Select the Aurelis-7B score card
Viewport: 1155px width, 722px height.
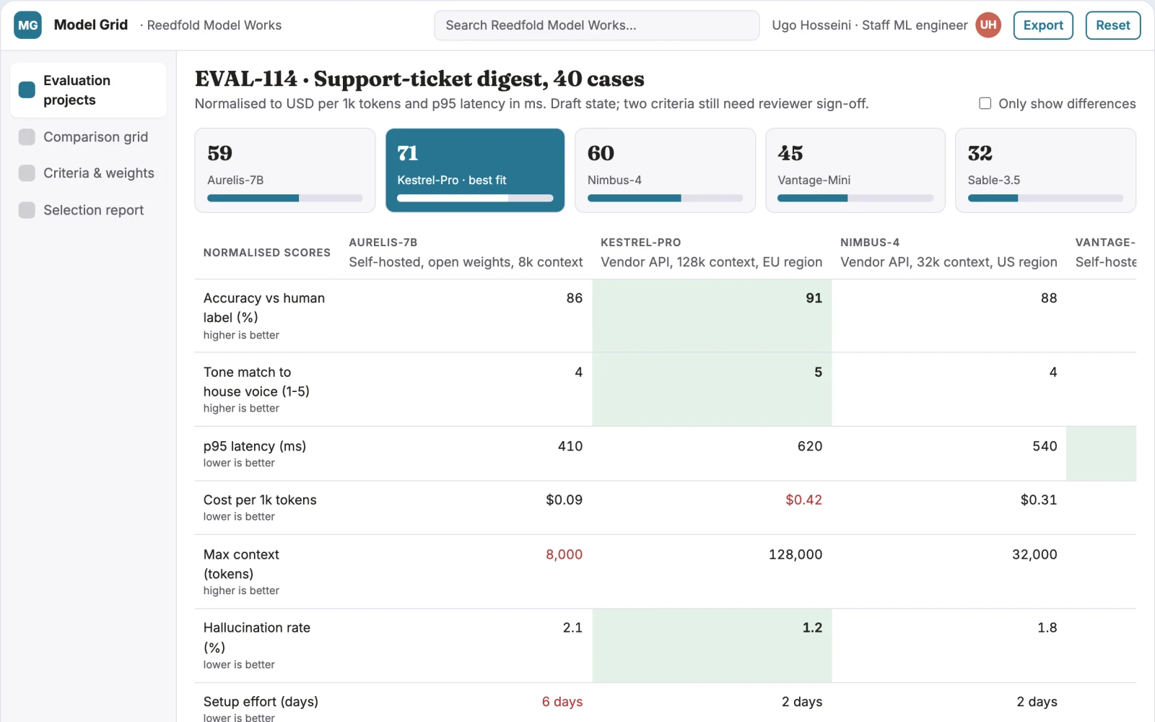coord(285,170)
